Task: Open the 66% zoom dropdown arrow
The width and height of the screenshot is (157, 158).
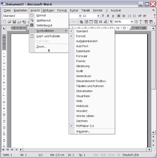Action: pyautogui.click(x=132, y=22)
